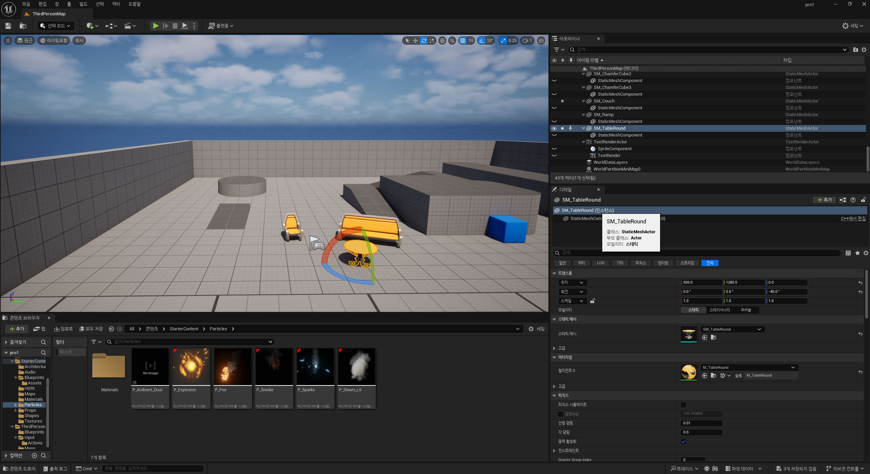Switch to the 피직스 filter tab in Details
Image resolution: width=870 pixels, height=474 pixels.
pyautogui.click(x=640, y=263)
